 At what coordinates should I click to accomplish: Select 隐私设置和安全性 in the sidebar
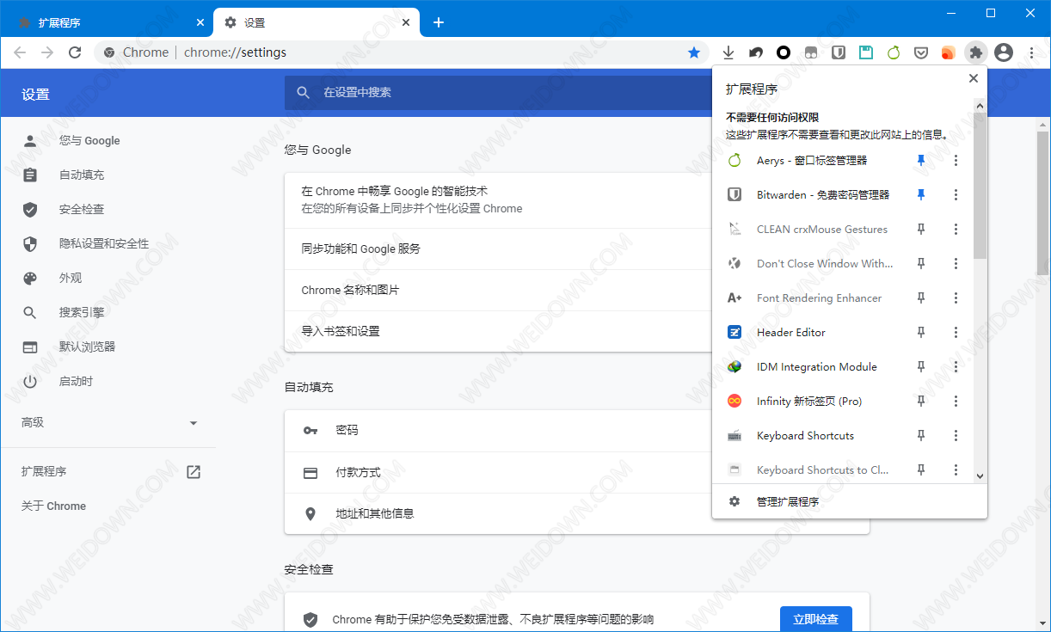tap(103, 244)
